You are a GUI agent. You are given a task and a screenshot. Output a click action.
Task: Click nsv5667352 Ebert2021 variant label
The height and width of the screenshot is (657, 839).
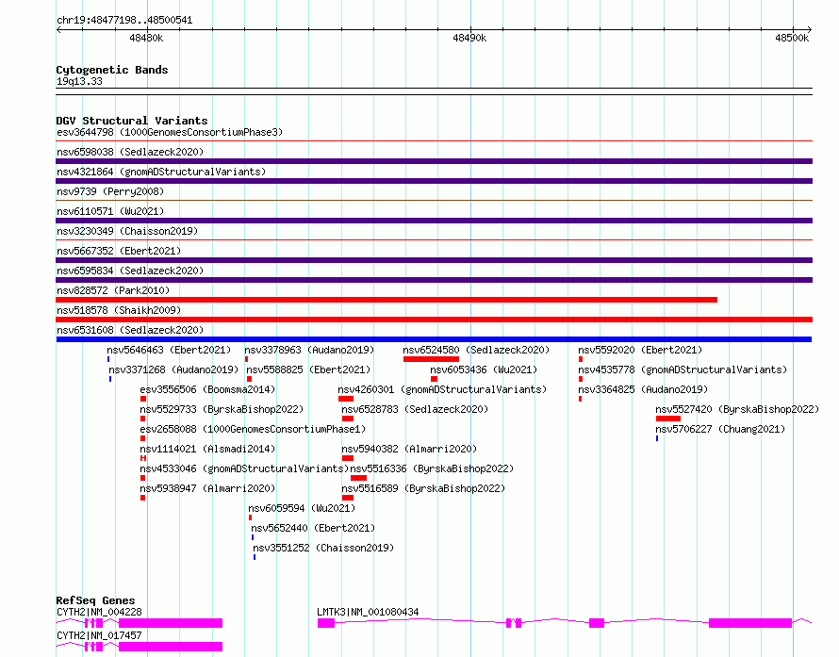tap(119, 251)
